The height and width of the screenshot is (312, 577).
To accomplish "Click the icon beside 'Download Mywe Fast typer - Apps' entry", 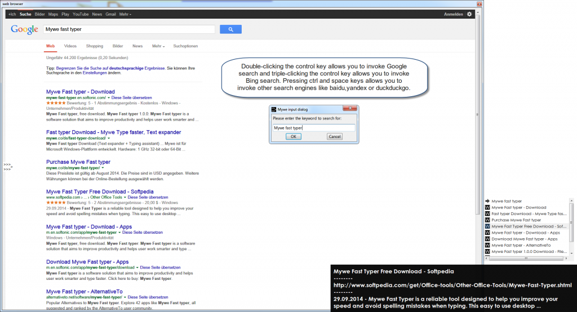I will pyautogui.click(x=487, y=239).
